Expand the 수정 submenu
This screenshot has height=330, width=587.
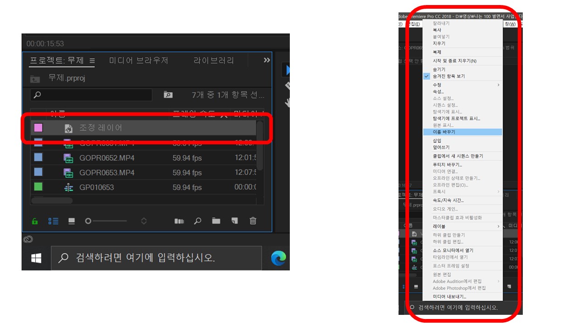pyautogui.click(x=462, y=85)
